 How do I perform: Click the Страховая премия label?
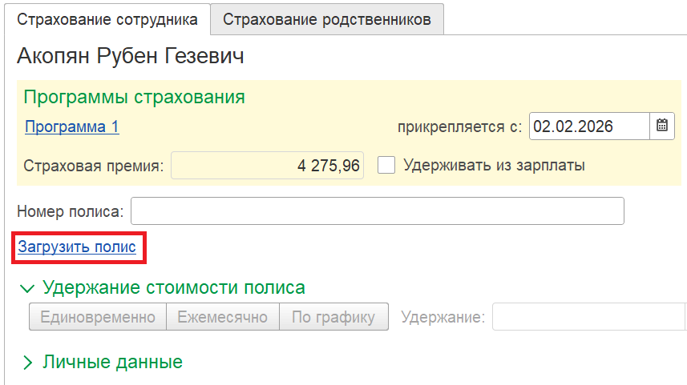point(94,166)
